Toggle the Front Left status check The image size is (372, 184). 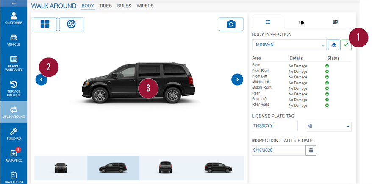coord(327,77)
